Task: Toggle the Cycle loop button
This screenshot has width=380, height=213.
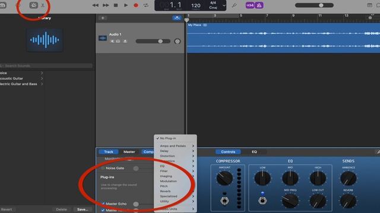Action: (x=145, y=5)
